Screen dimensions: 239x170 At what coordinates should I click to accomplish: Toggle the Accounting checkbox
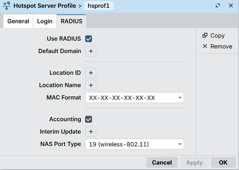click(x=89, y=119)
